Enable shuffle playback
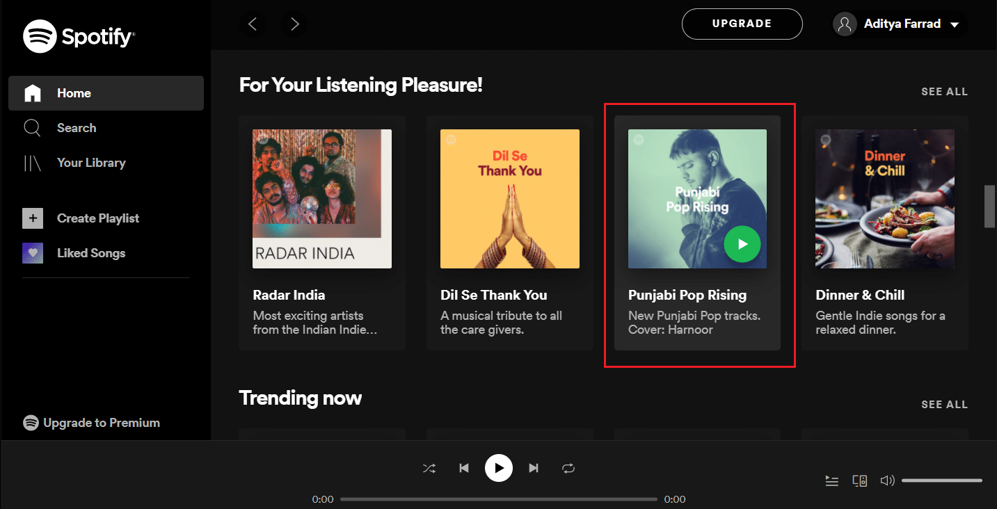The width and height of the screenshot is (997, 509). (429, 468)
